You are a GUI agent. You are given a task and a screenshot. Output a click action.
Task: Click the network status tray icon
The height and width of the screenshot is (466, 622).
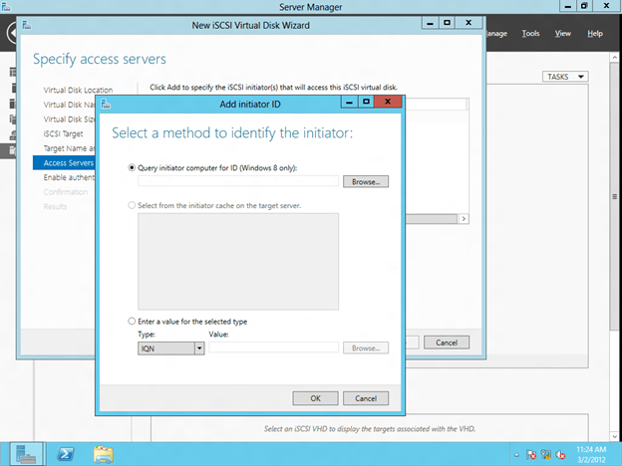point(547,454)
